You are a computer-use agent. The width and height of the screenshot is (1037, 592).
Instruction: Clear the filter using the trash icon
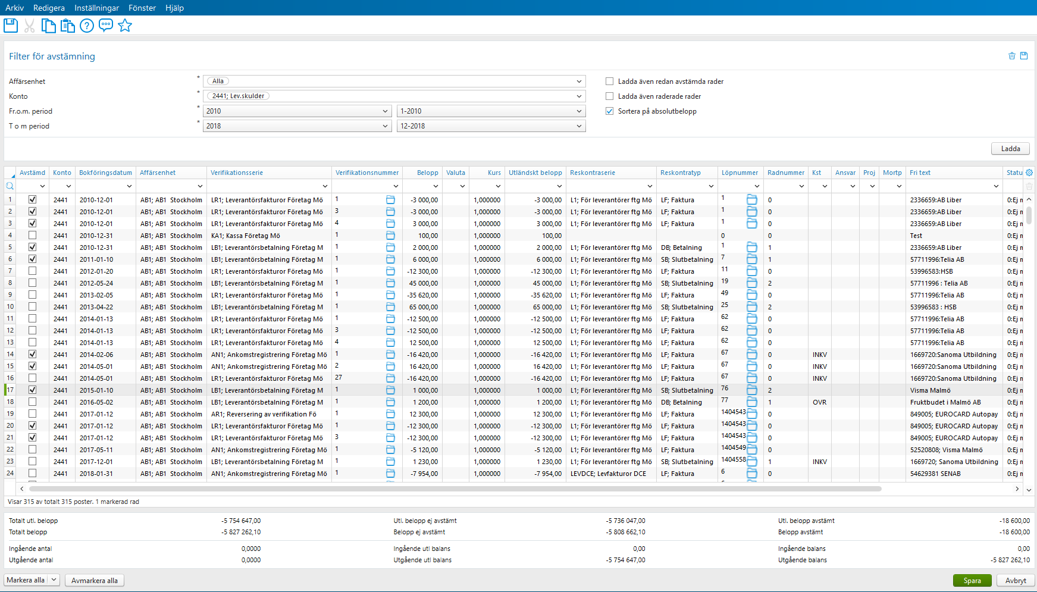click(1011, 55)
